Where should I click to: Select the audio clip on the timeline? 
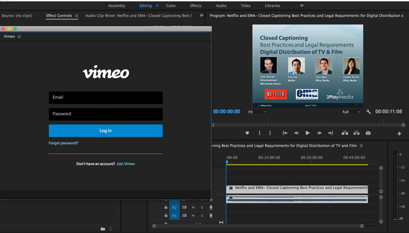(297, 200)
